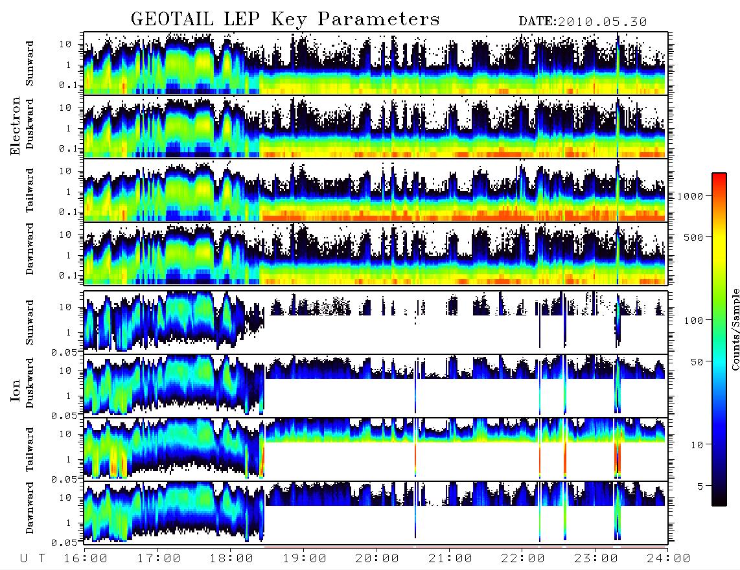Click the 1000 tick on colorbar

click(690, 196)
